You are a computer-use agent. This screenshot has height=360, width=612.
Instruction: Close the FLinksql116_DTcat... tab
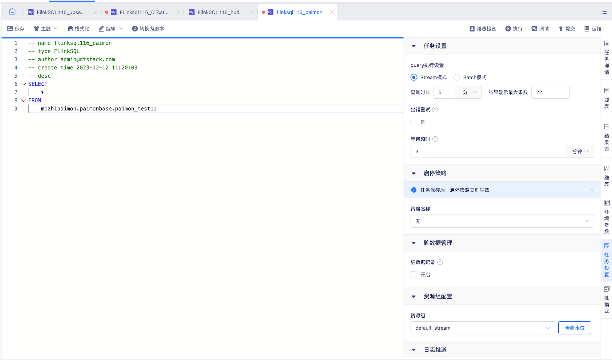[x=178, y=12]
